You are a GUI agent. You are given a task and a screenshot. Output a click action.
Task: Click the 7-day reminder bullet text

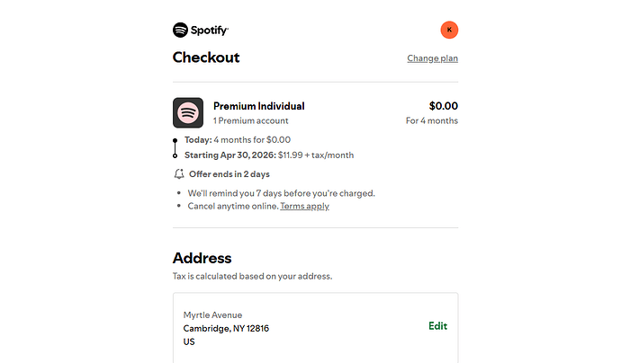(281, 193)
